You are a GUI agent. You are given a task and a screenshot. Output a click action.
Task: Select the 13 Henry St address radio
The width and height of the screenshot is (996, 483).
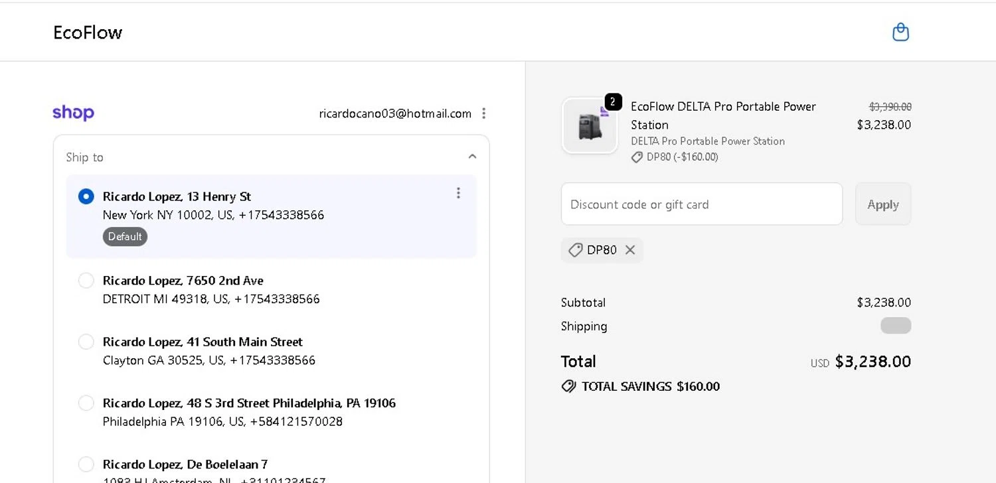click(86, 196)
